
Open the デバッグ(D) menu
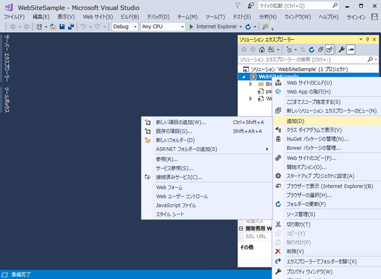(158, 17)
